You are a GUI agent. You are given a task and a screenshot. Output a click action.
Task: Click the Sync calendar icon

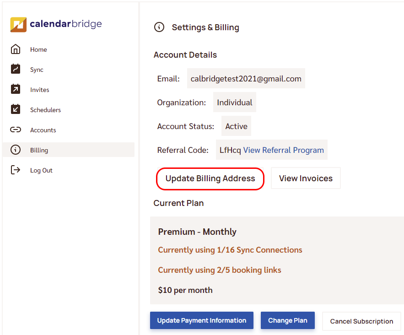point(16,69)
